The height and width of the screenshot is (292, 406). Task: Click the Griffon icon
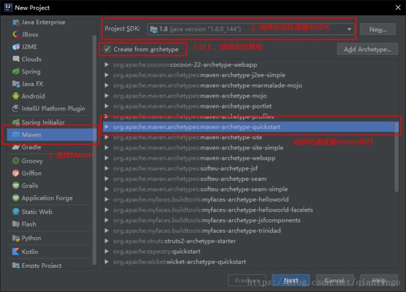click(16, 173)
